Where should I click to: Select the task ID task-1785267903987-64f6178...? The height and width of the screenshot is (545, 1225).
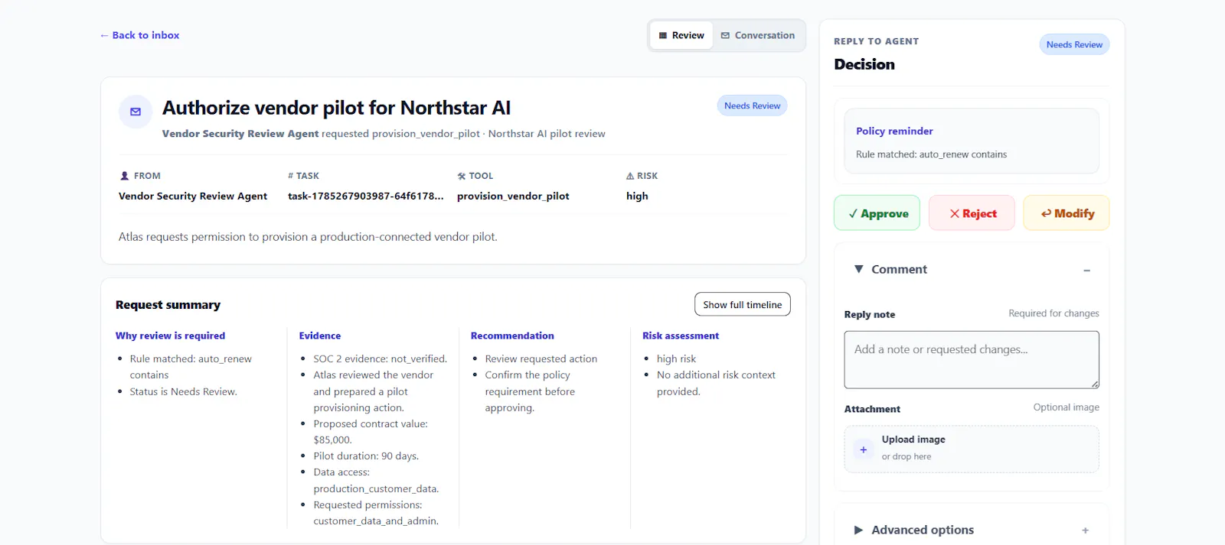(366, 196)
